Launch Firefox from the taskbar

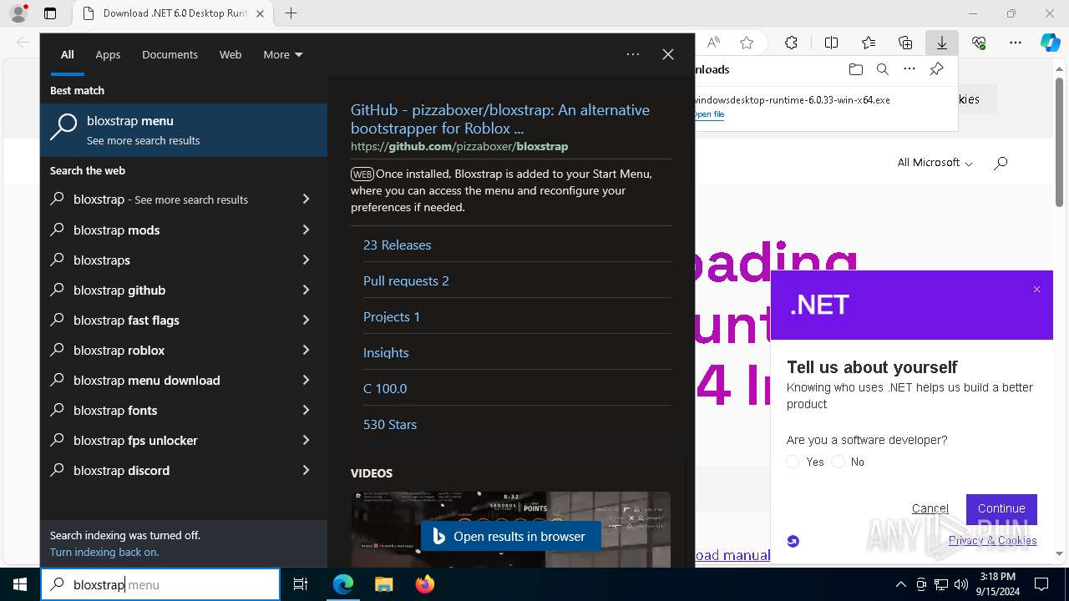(x=424, y=584)
